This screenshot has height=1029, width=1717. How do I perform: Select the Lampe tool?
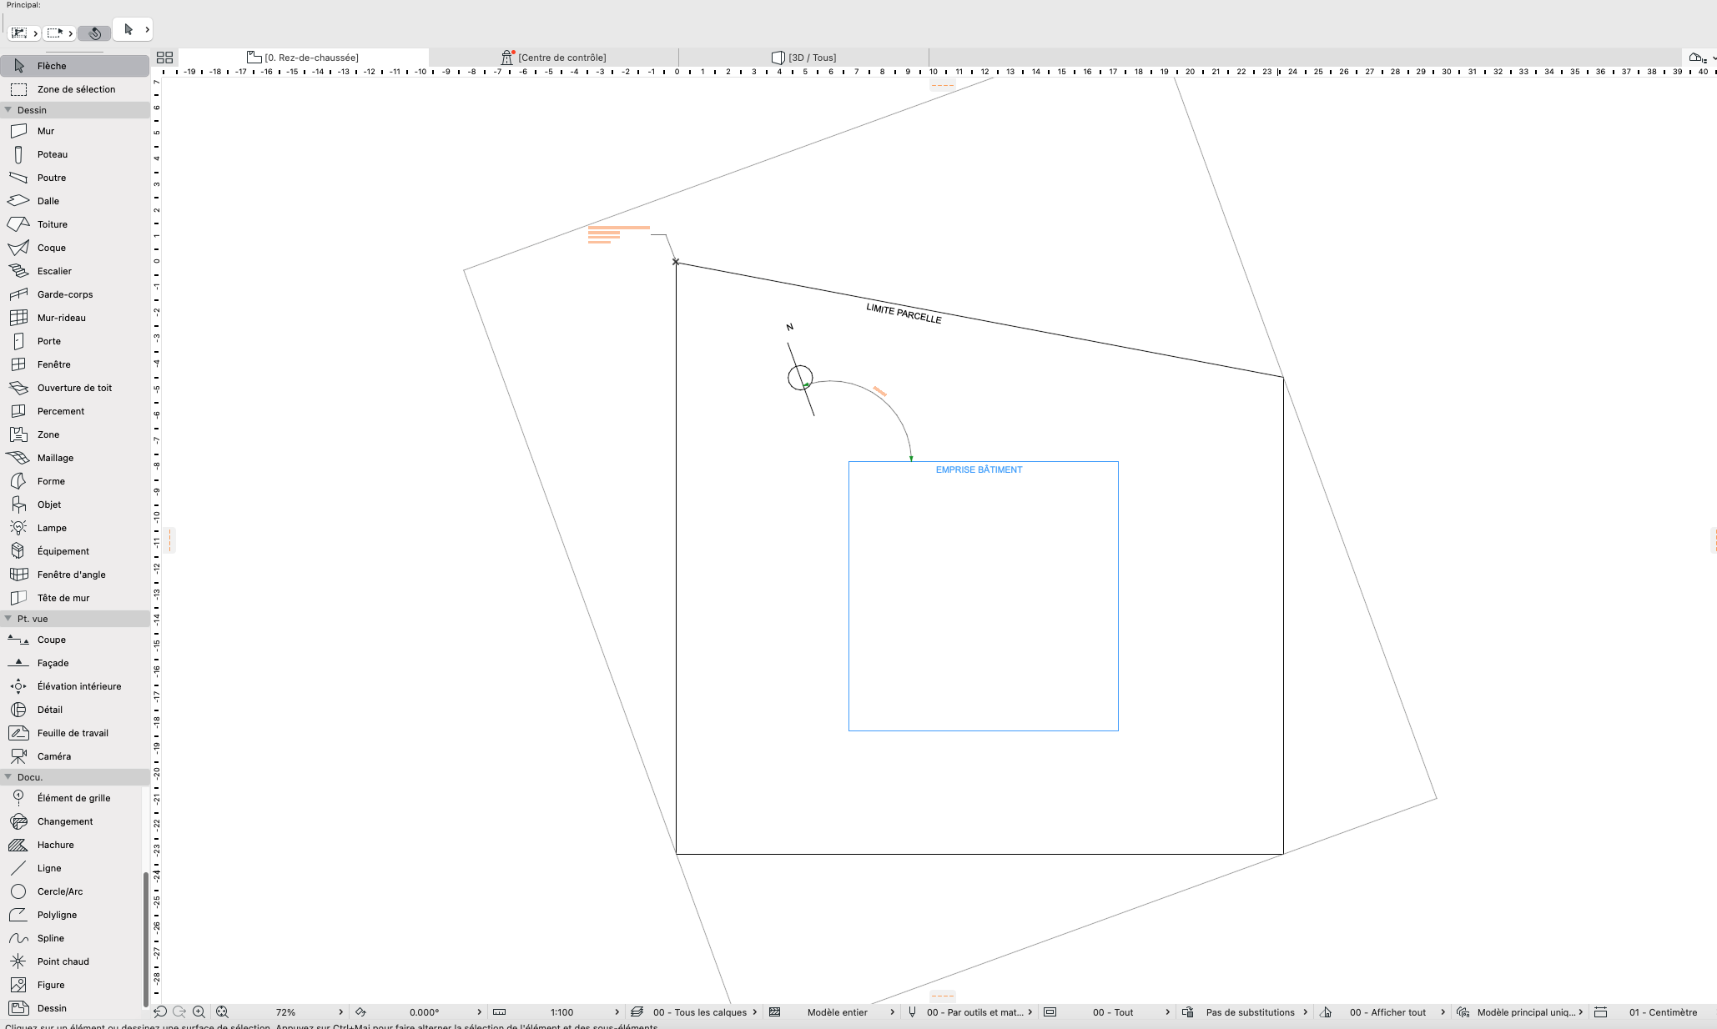coord(75,528)
